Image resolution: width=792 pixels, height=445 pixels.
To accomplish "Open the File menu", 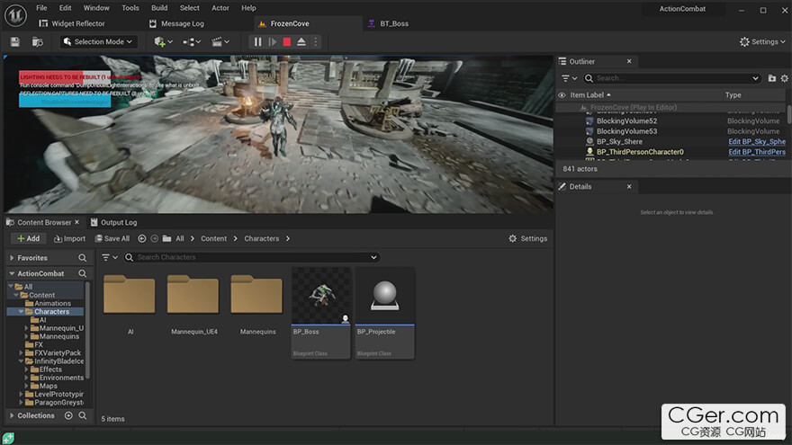I will point(41,8).
